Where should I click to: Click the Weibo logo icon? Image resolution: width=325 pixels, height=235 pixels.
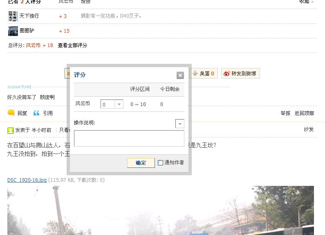tap(227, 74)
